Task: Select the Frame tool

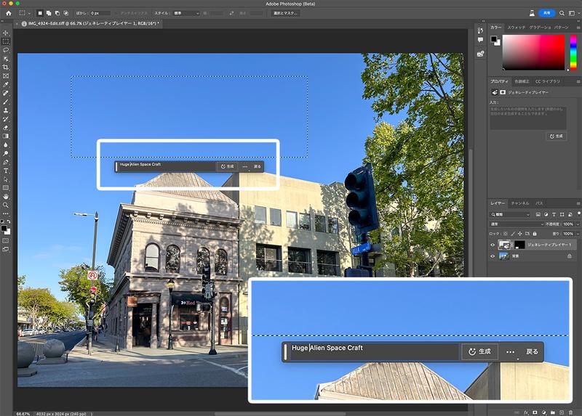Action: tap(6, 76)
